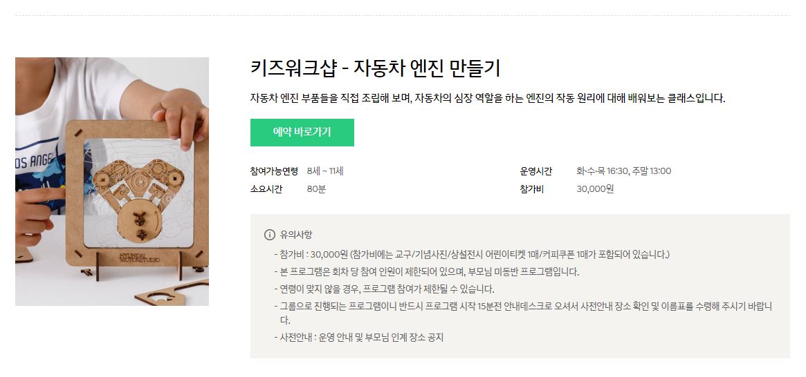This screenshot has width=806, height=377.
Task: Click the 소요시간 label
Action: (266, 188)
